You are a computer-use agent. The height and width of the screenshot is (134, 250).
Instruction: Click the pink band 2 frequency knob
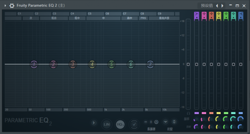pos(204,119)
